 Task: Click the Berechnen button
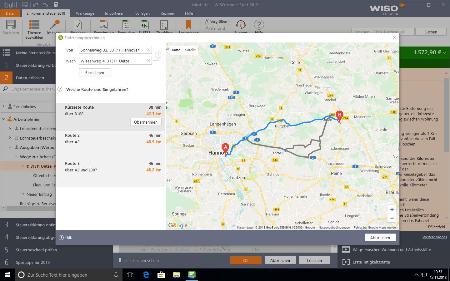(x=95, y=72)
